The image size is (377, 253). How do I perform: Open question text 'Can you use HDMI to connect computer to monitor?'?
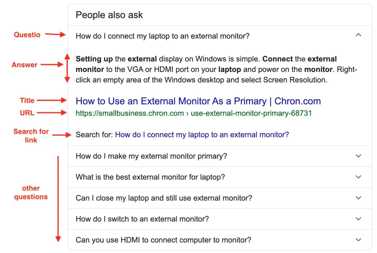(x=163, y=240)
